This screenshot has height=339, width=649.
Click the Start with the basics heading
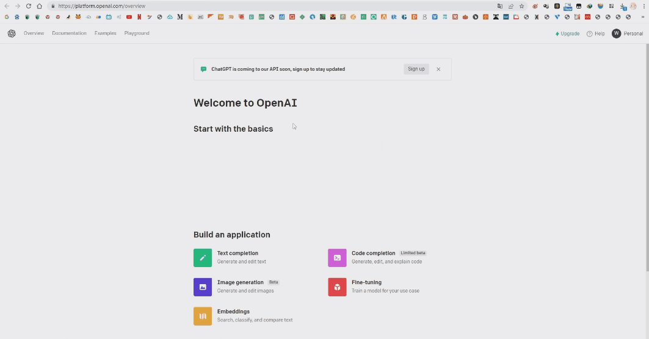(x=233, y=129)
